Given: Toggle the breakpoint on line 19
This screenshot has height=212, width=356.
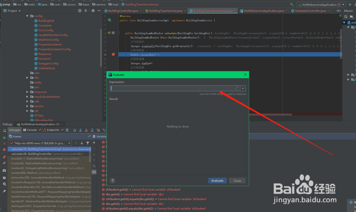Looking at the screenshot, I should coord(113,54).
